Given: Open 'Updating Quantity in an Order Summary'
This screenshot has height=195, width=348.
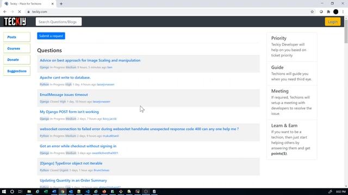Looking at the screenshot, I should click(73, 180).
